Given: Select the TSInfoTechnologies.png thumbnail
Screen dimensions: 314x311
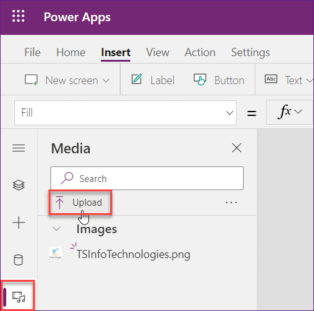Looking at the screenshot, I should pos(55,253).
